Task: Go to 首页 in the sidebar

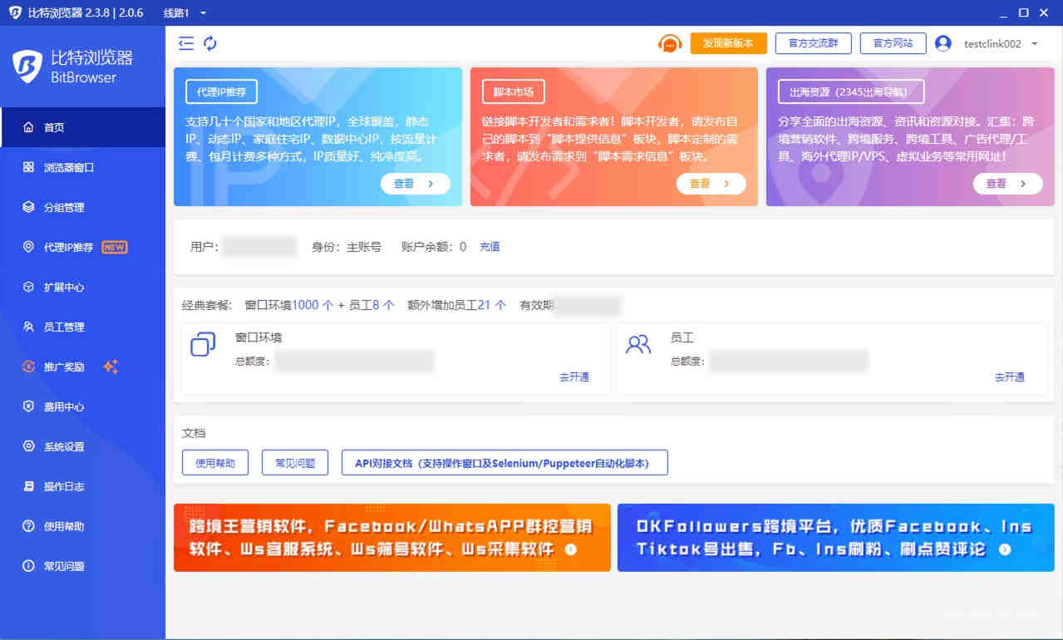Action: [x=83, y=127]
